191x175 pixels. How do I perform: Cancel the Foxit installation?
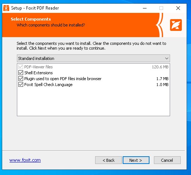167,160
